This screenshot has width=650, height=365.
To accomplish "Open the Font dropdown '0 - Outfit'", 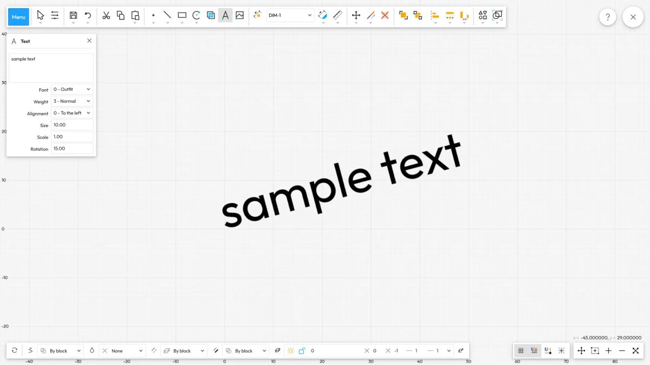I will click(72, 89).
